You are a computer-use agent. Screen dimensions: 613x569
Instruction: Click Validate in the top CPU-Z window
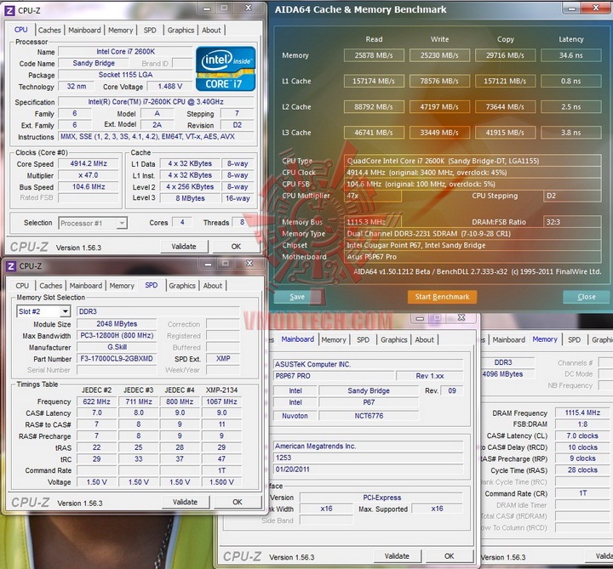(184, 247)
